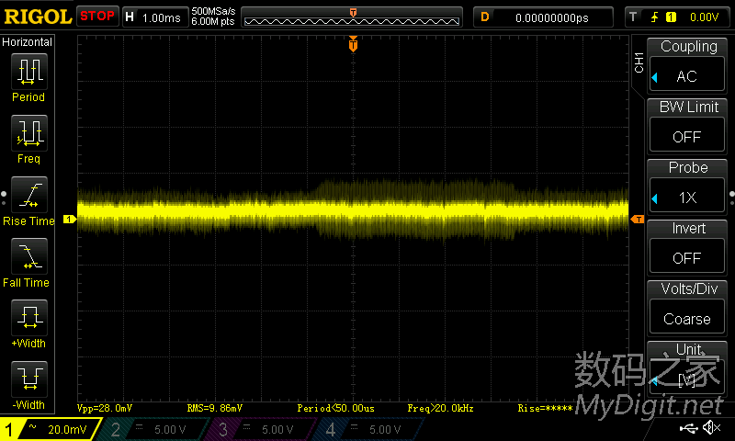The height and width of the screenshot is (441, 735).
Task: Click the Vpp=28.0mV measurement
Action: coord(105,408)
